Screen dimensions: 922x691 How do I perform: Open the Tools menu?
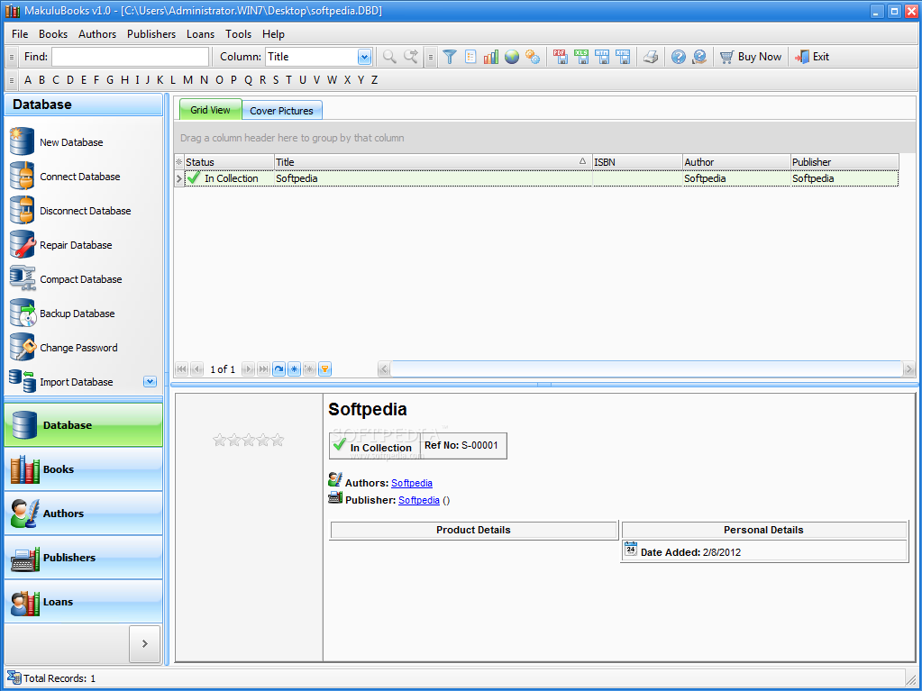[x=238, y=34]
